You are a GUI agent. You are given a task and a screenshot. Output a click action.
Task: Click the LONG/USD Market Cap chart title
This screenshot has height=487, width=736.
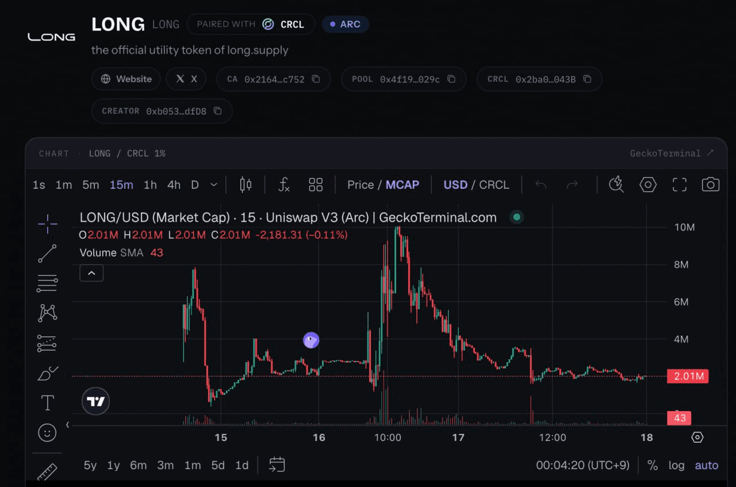288,218
